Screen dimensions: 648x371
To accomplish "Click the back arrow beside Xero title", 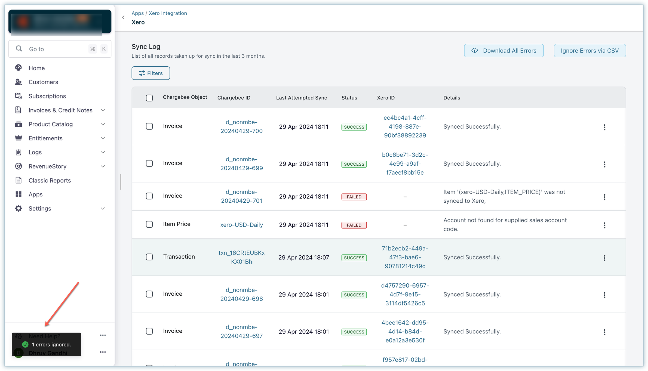I will pyautogui.click(x=123, y=17).
